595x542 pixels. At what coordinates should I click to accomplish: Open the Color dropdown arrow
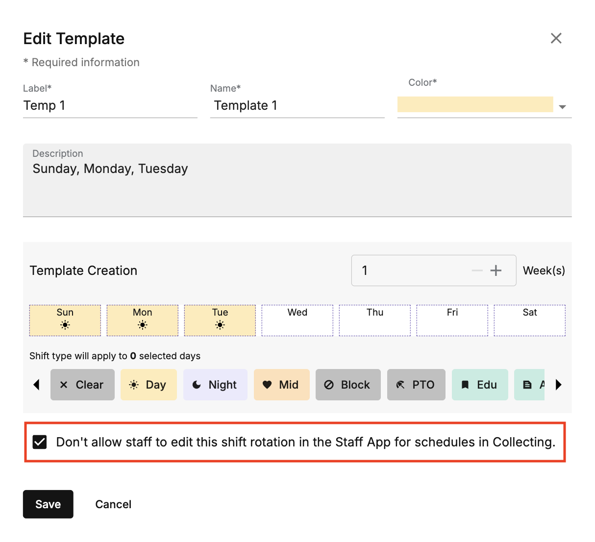[562, 107]
